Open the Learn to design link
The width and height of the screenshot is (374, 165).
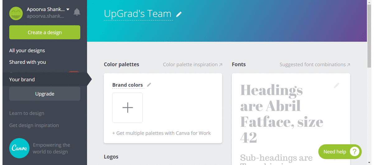point(27,113)
